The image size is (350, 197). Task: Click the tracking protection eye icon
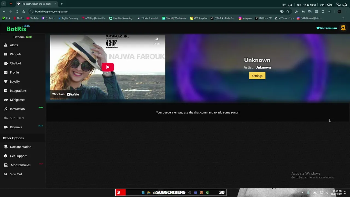coord(282,11)
